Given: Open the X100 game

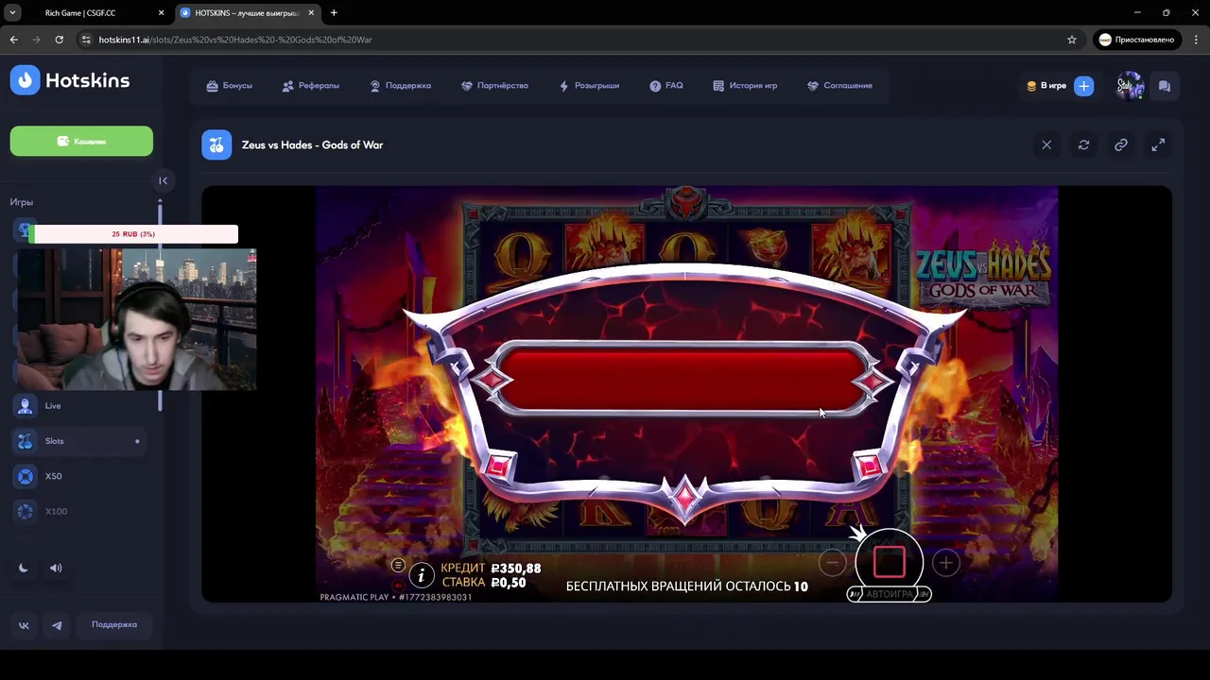Looking at the screenshot, I should pos(81,511).
